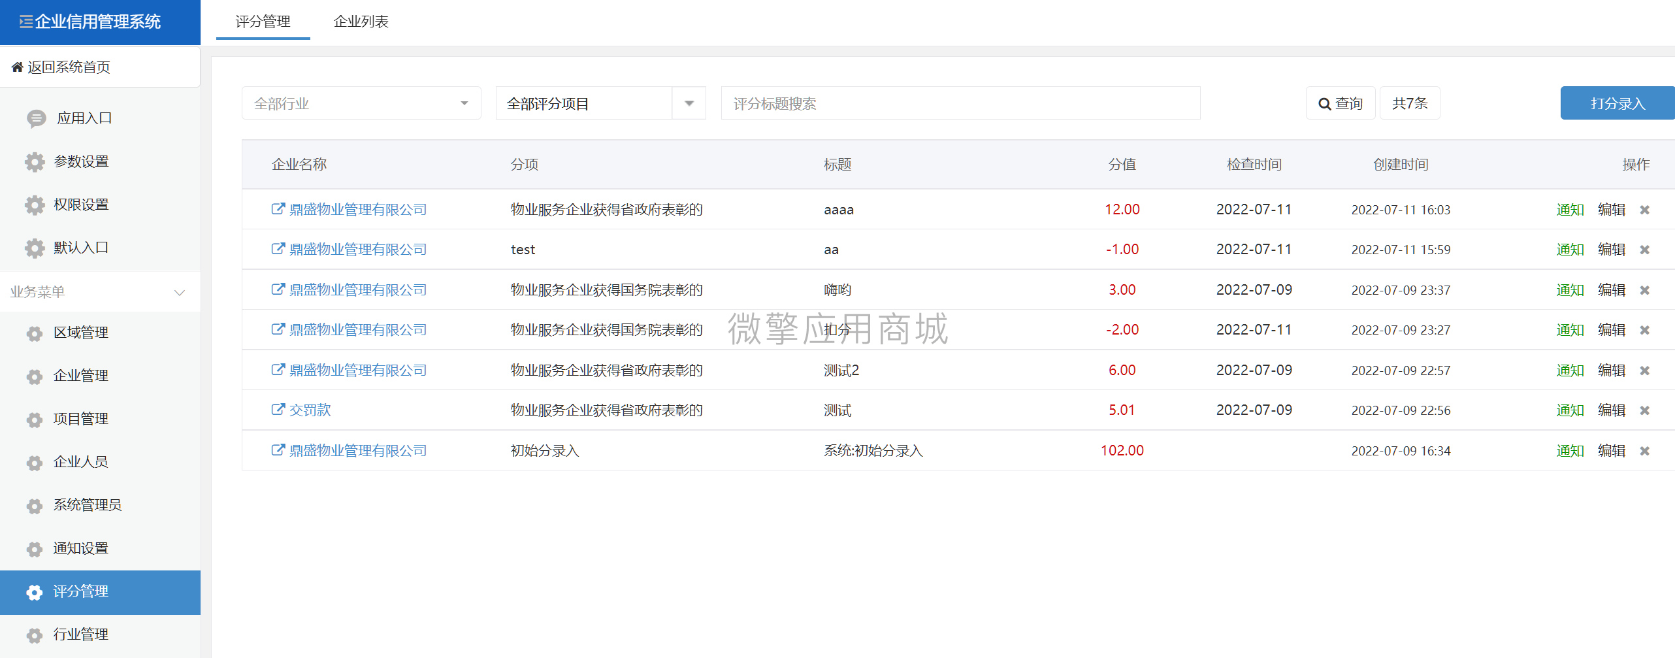Viewport: 1675px width, 658px height.
Task: Open the 全部评分项目 dropdown arrow
Action: [689, 103]
